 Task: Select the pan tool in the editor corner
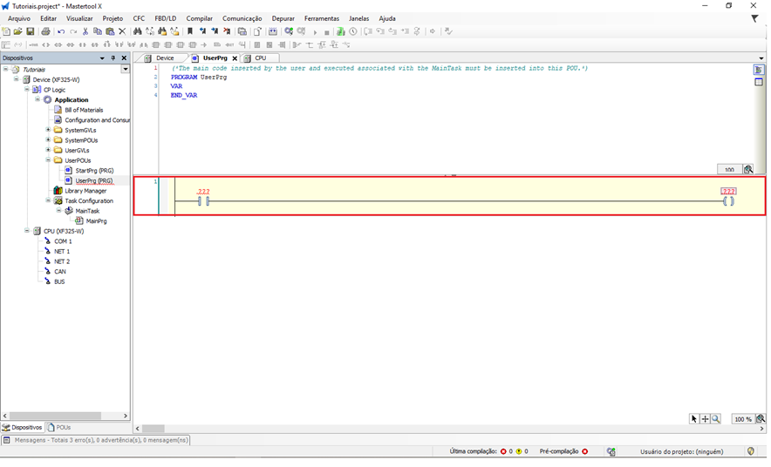(x=705, y=419)
